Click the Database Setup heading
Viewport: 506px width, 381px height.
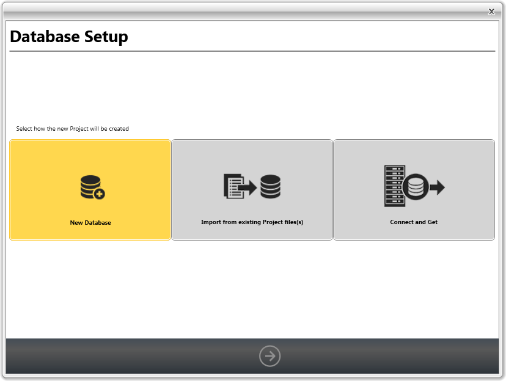tap(69, 37)
